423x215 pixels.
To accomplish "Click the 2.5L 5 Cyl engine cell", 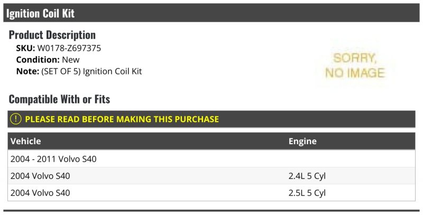I will pyautogui.click(x=307, y=193).
